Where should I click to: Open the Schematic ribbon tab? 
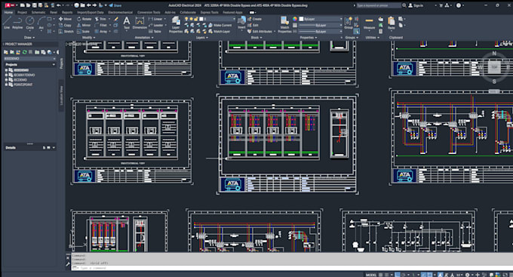tap(38, 12)
